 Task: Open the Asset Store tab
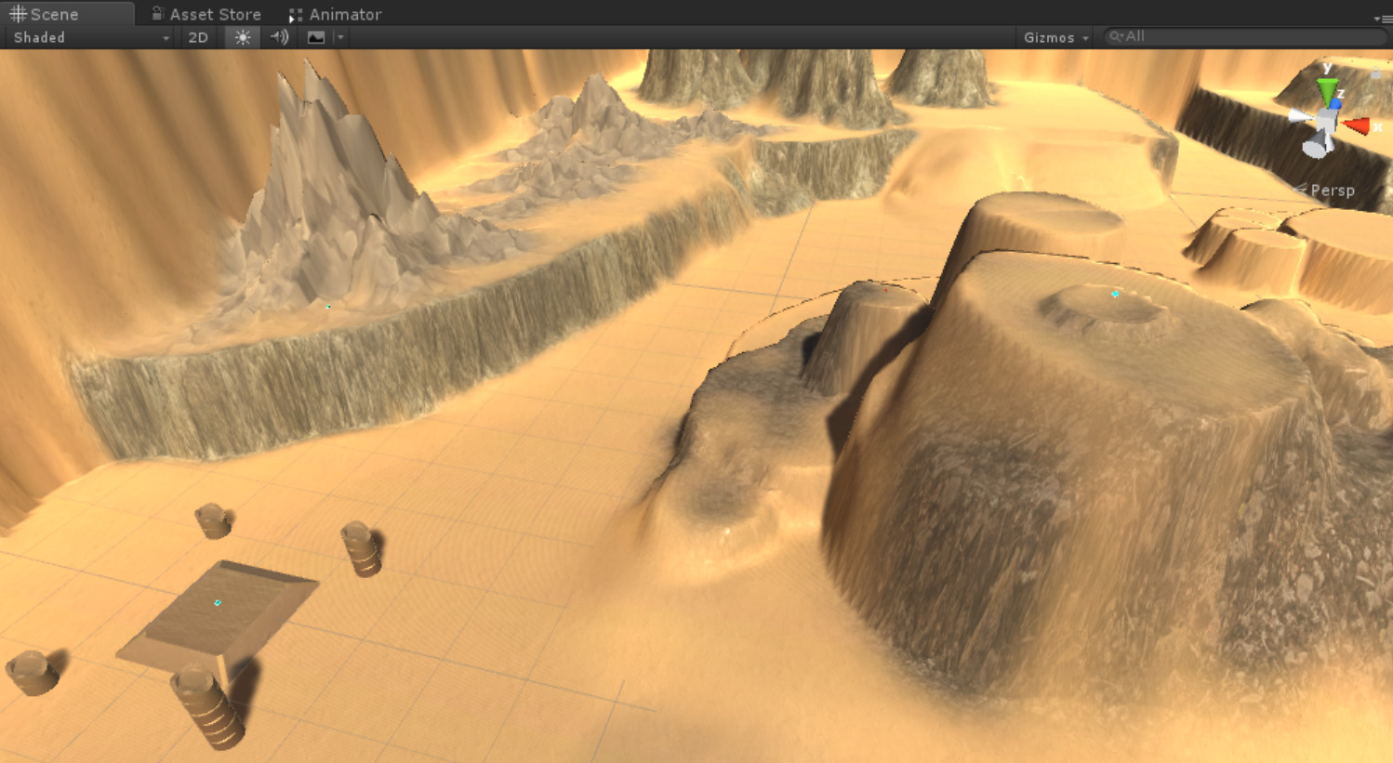[x=206, y=14]
